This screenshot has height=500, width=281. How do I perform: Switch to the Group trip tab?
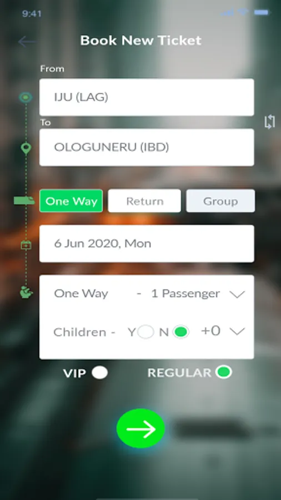[220, 201]
